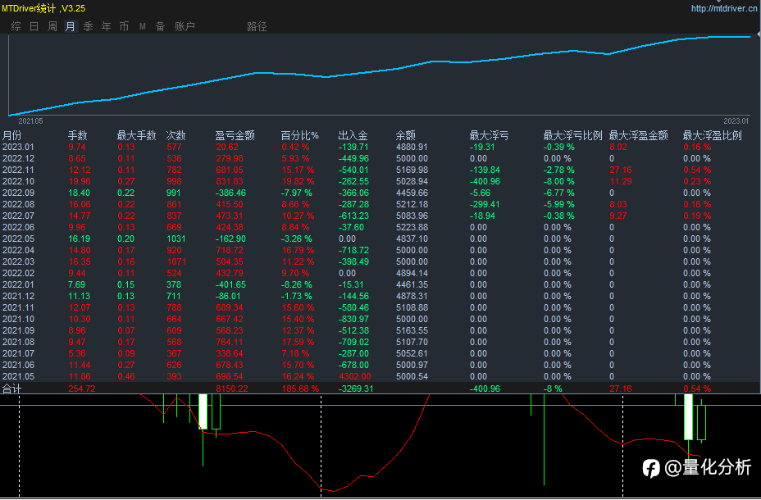
Task: Select the 2022.09 month row label
Action: point(18,193)
